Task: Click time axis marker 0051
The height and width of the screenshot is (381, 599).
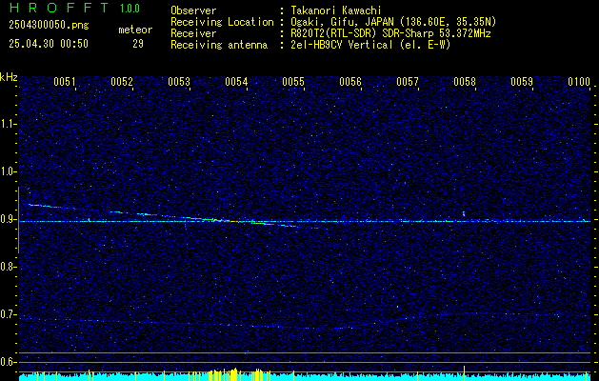Action: (x=64, y=82)
